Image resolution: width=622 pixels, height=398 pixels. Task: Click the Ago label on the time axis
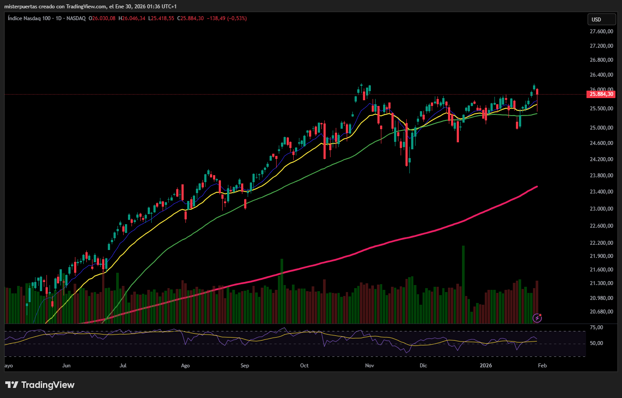click(x=185, y=366)
